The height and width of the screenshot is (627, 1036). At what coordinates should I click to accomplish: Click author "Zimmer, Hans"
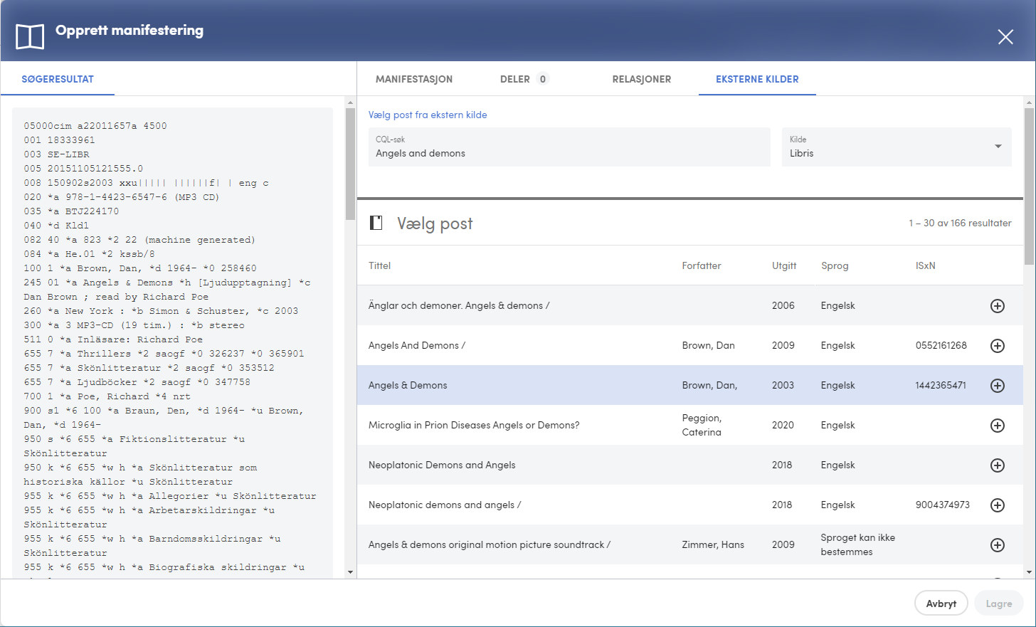(713, 544)
